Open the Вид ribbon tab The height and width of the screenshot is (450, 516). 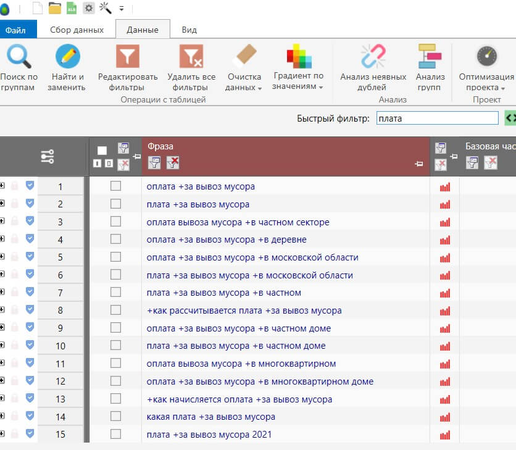[x=189, y=30]
